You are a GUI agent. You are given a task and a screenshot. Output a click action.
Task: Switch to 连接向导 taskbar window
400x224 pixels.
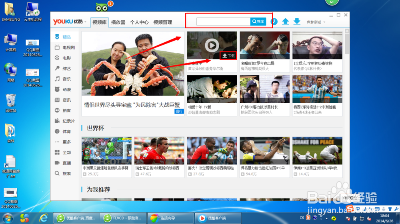[x=171, y=218]
